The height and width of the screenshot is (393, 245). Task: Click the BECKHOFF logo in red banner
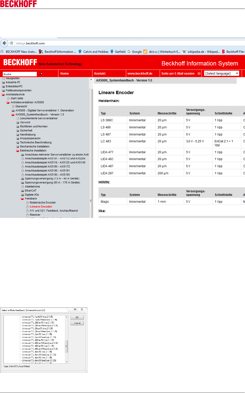20,62
